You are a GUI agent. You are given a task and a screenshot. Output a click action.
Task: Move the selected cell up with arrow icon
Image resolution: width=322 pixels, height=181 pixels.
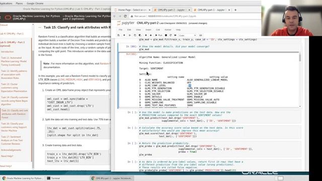(146, 35)
